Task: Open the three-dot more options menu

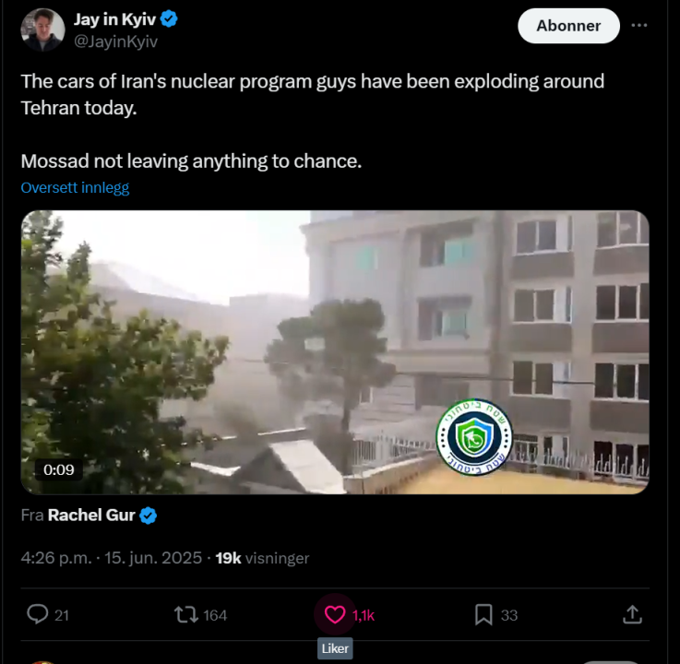Action: tap(639, 26)
